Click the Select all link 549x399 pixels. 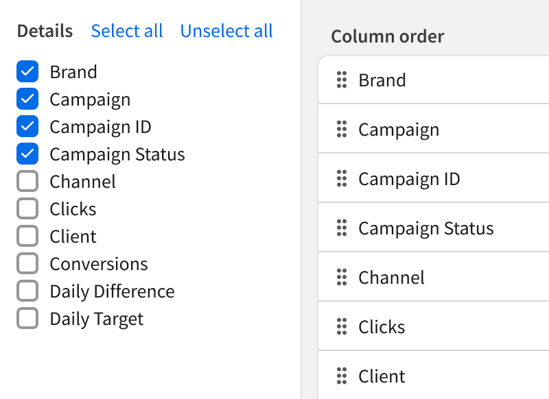pyautogui.click(x=127, y=31)
